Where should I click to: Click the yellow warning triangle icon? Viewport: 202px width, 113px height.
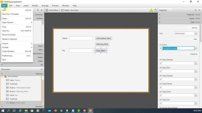click(x=151, y=10)
